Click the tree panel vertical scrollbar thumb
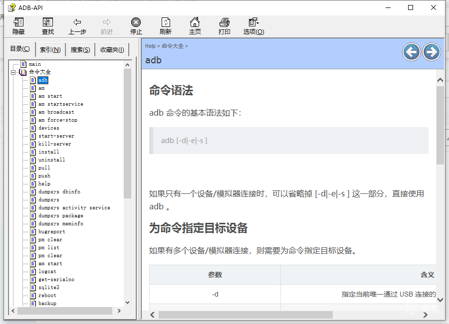 click(x=127, y=134)
